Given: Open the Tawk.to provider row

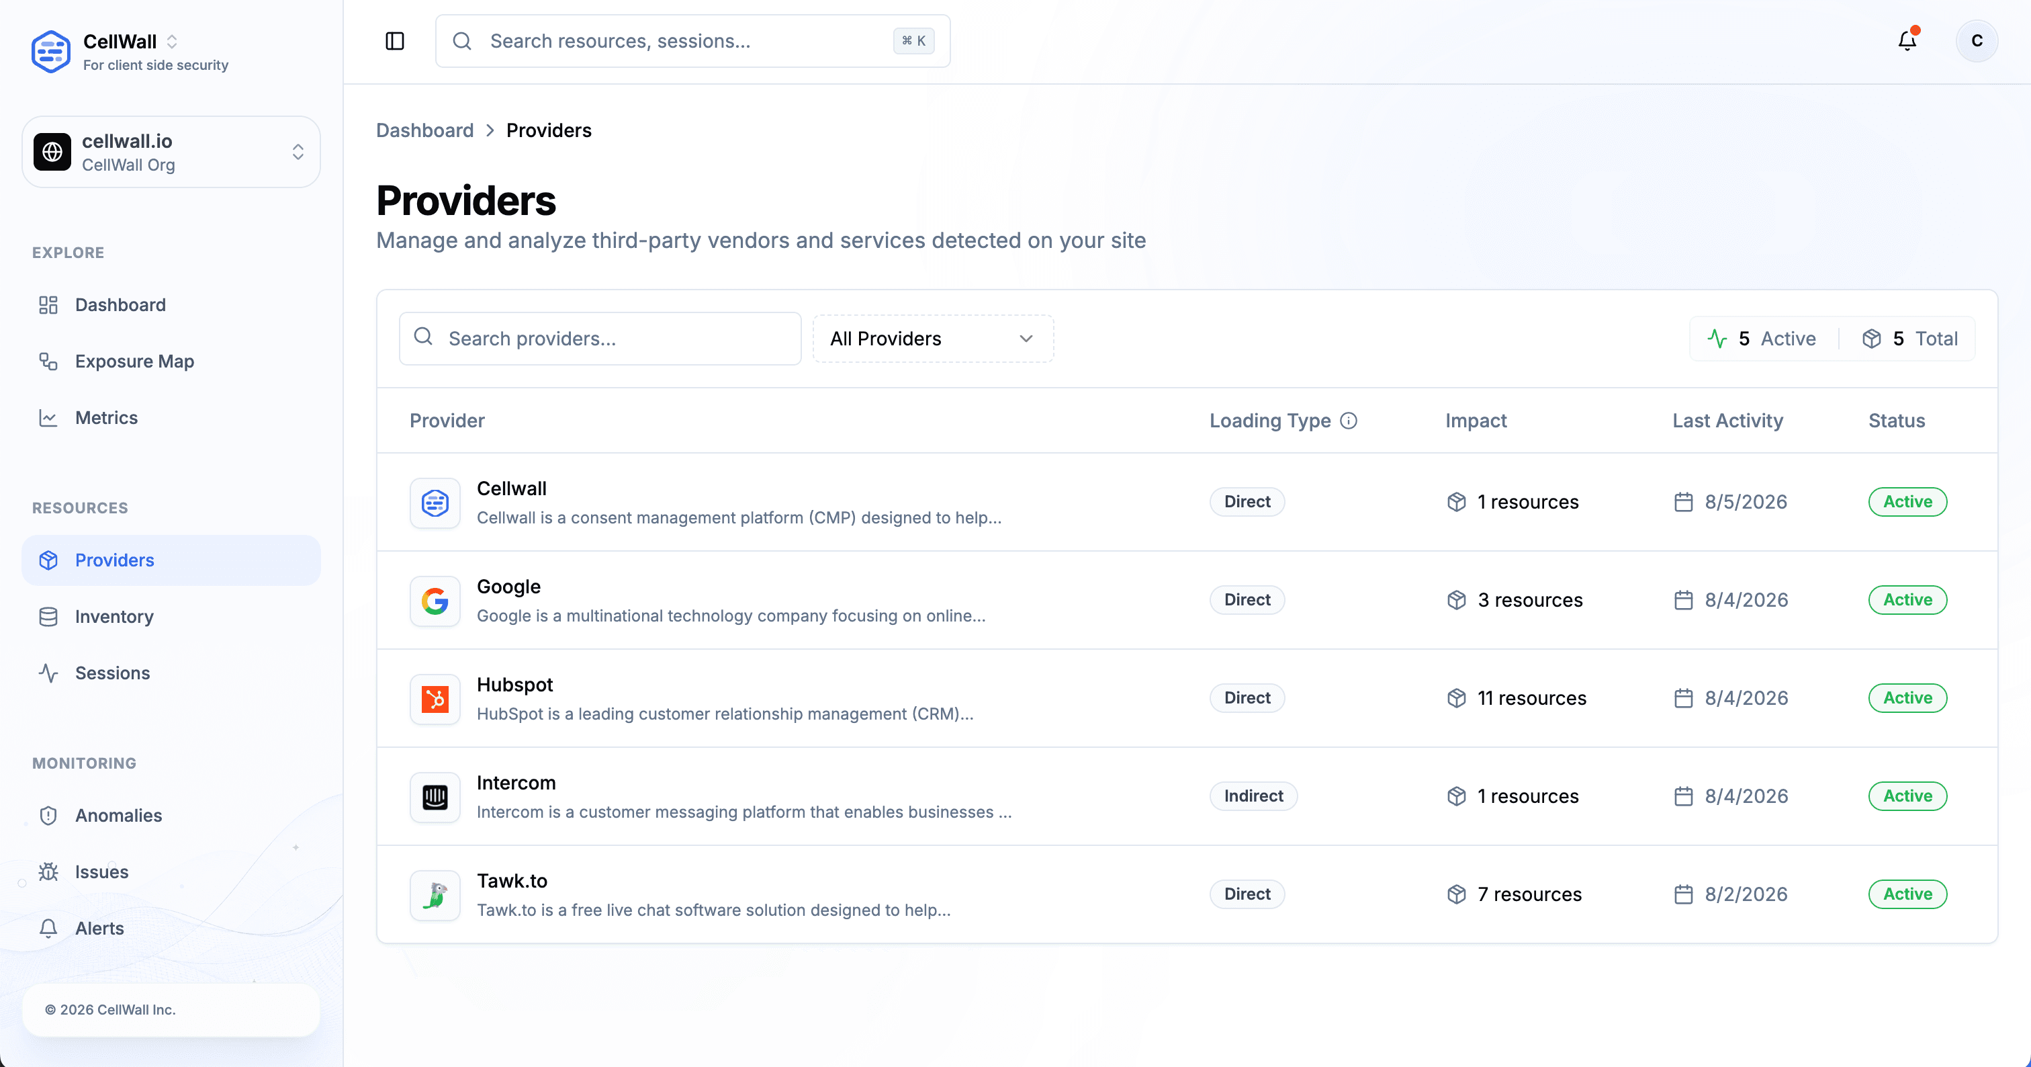Looking at the screenshot, I should (1187, 894).
